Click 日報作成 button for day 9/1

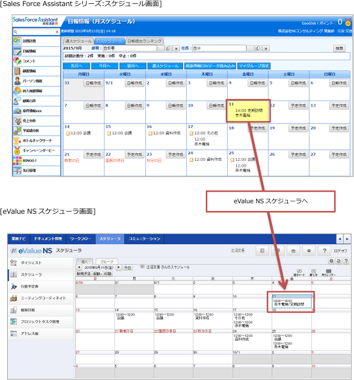tap(134, 83)
